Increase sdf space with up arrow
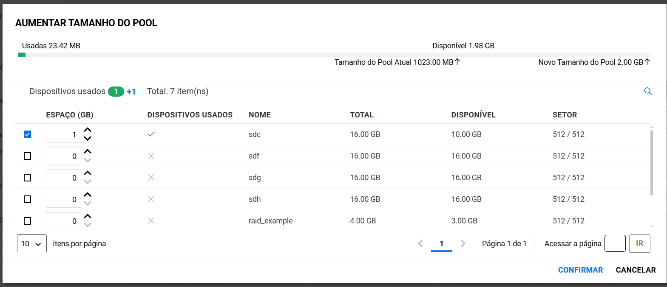The height and width of the screenshot is (287, 667). tap(88, 152)
